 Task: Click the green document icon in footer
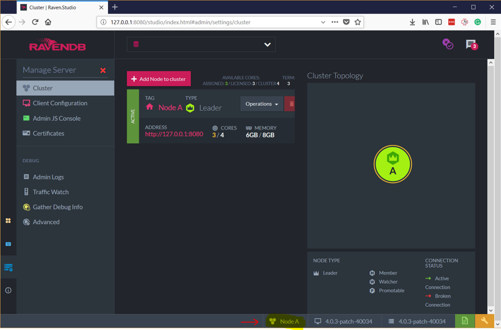pos(465,321)
